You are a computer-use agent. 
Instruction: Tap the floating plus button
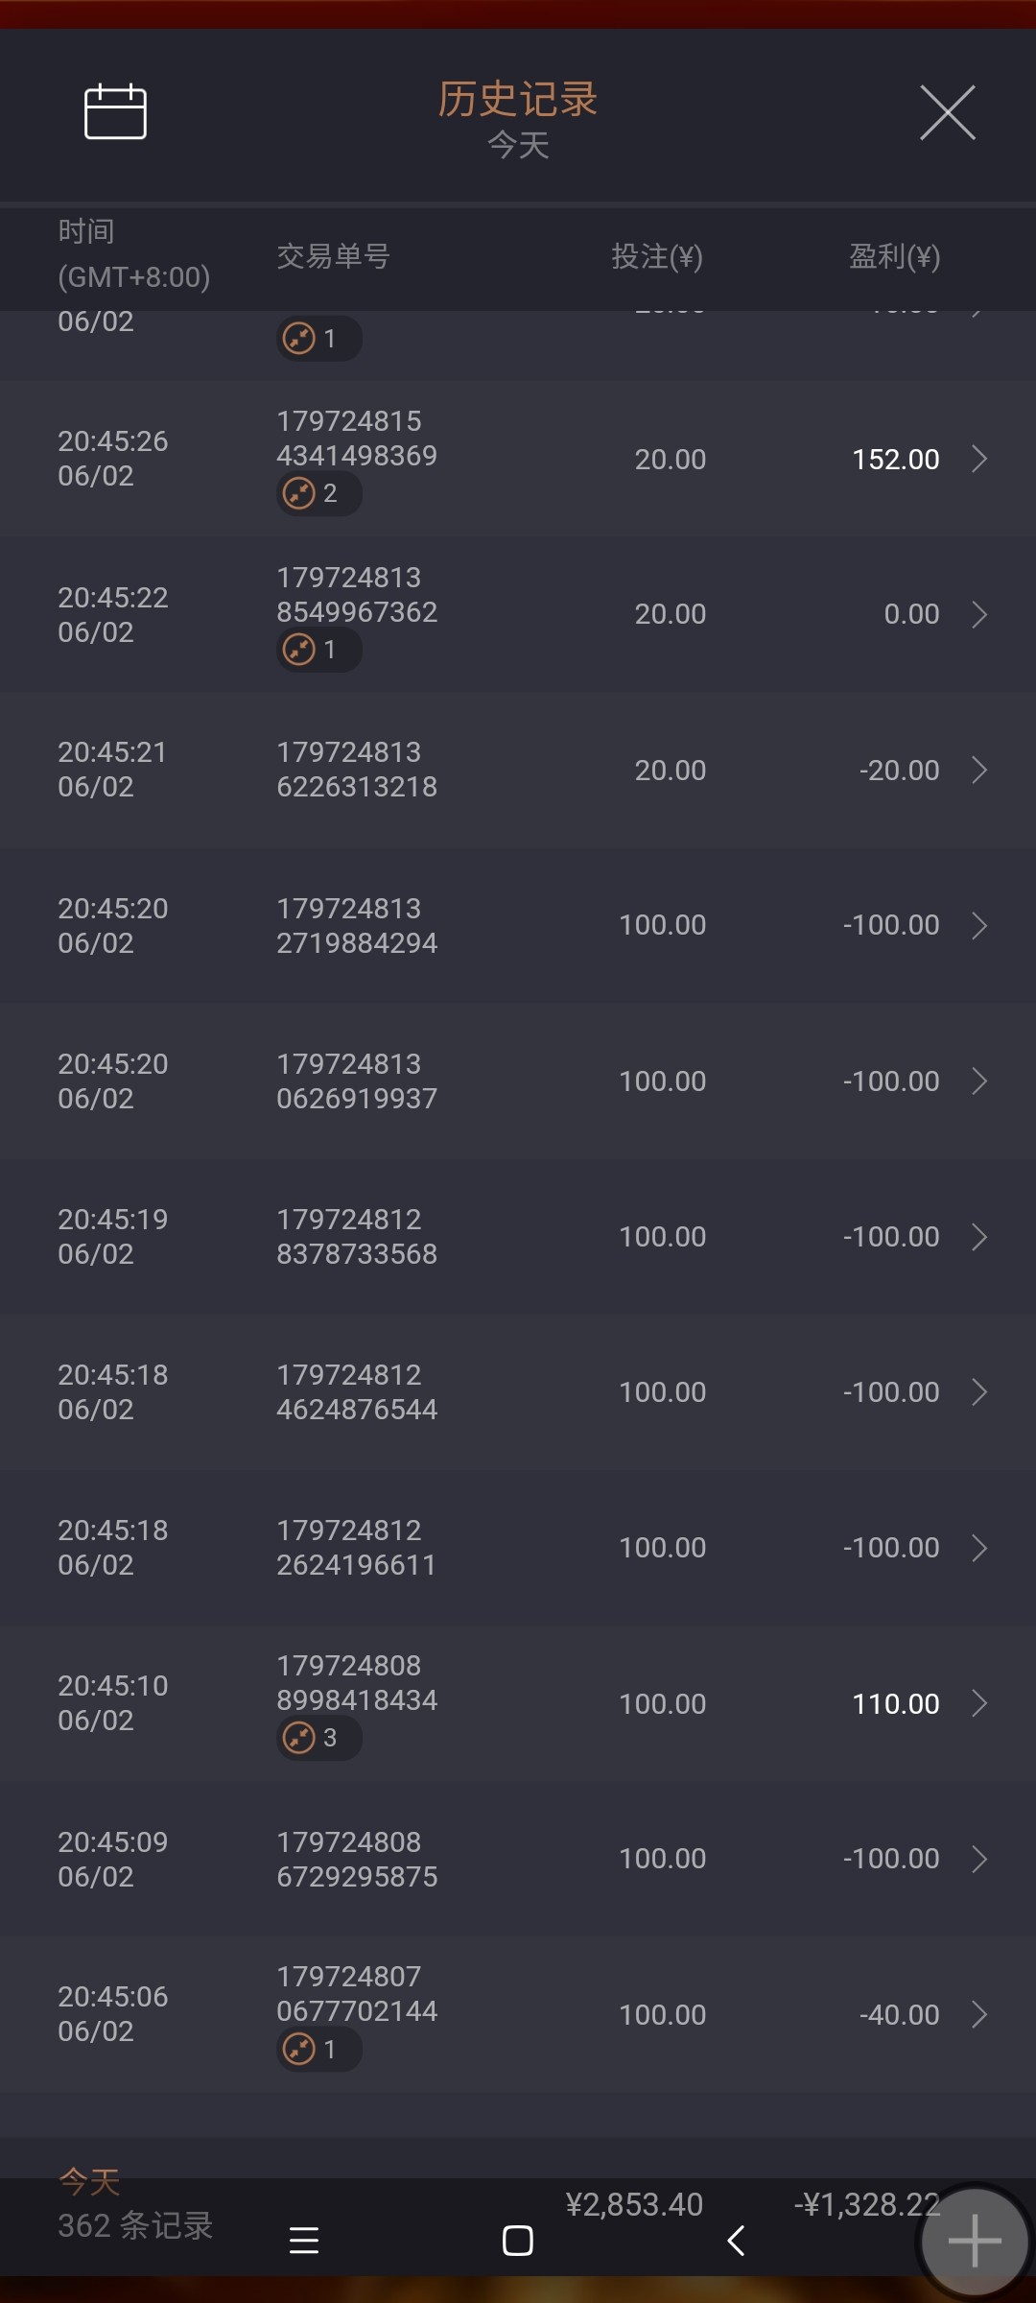coord(974,2242)
